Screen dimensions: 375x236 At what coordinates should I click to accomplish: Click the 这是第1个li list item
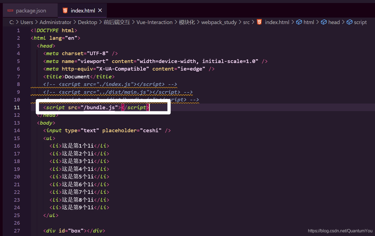pos(79,146)
